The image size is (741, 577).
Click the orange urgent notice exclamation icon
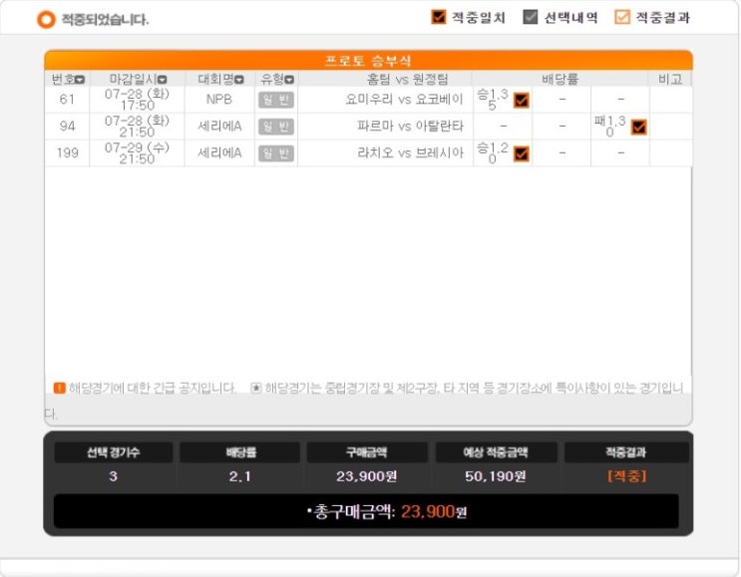(x=60, y=388)
